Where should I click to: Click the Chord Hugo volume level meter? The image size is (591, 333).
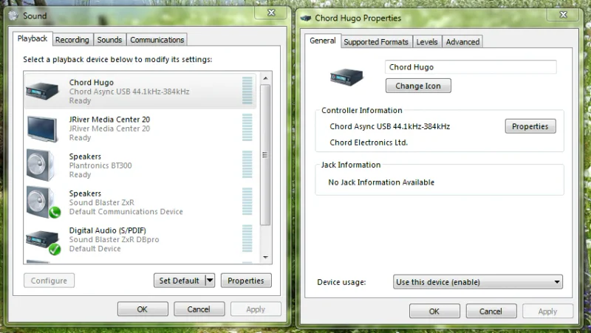(247, 90)
